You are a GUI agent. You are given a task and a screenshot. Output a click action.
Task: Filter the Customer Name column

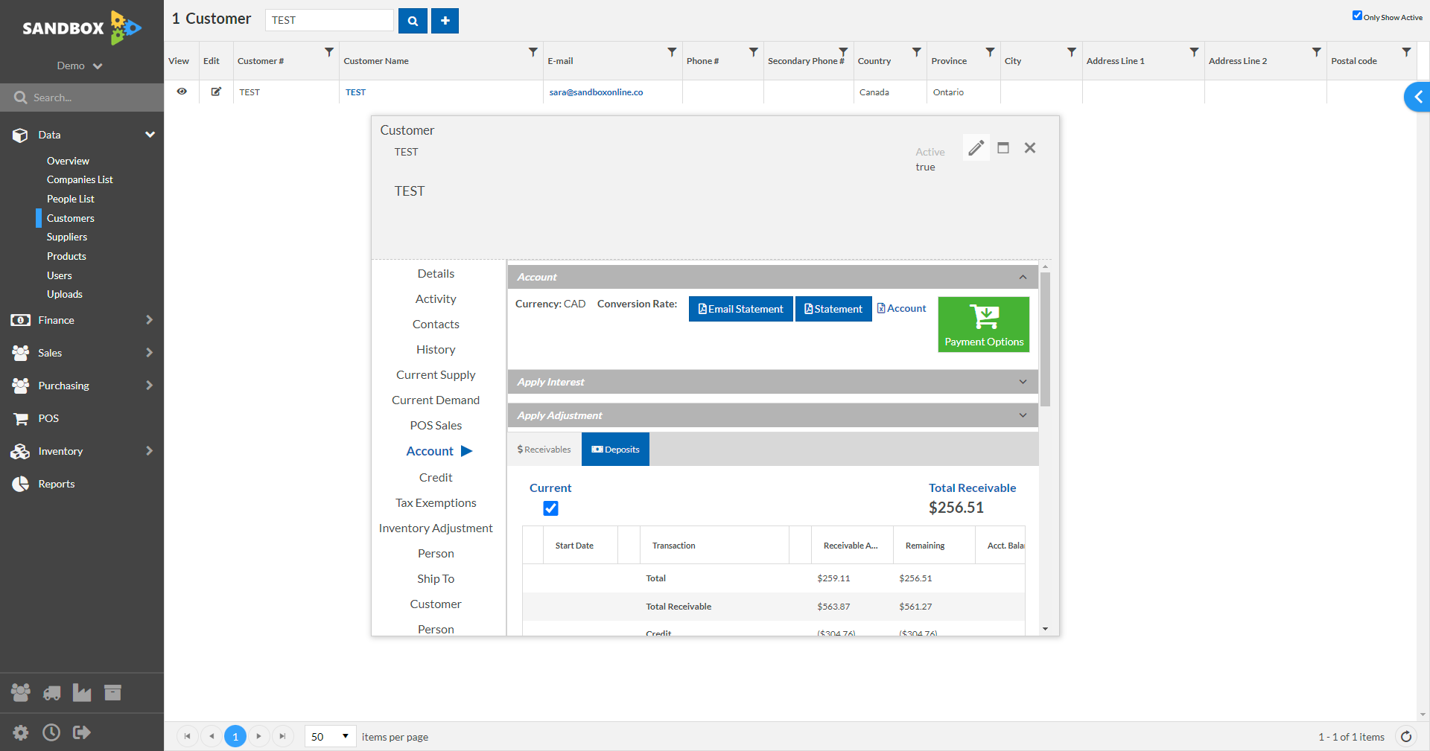coord(533,52)
